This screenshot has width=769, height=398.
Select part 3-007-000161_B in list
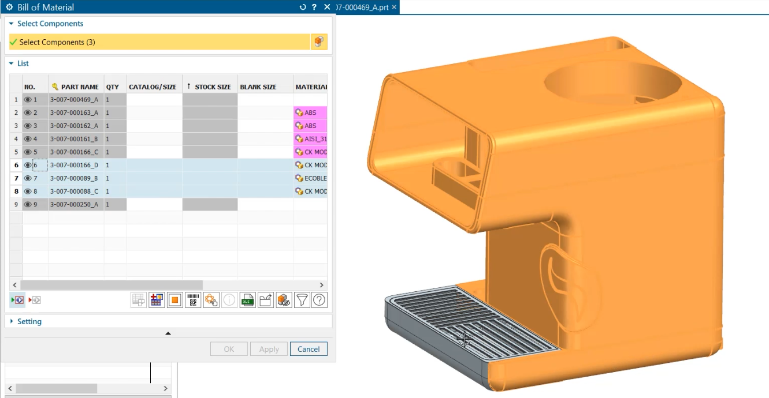(x=74, y=139)
